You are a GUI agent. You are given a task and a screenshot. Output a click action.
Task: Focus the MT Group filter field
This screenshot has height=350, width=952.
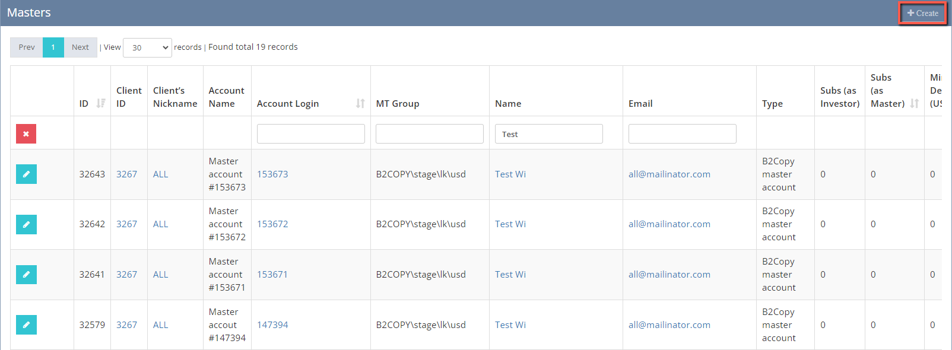point(430,133)
